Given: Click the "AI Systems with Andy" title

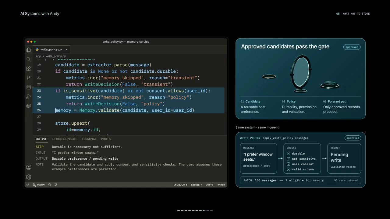Looking at the screenshot, I should [x=40, y=14].
